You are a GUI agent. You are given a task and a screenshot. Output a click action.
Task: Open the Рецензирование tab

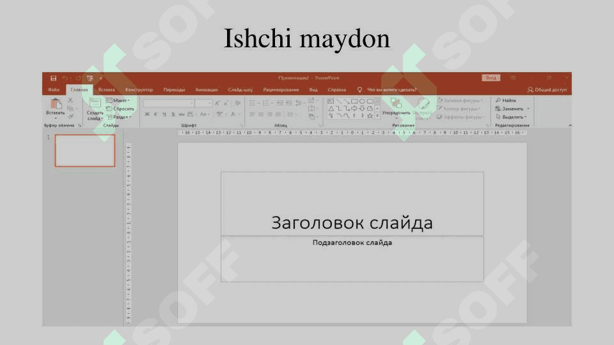point(281,89)
